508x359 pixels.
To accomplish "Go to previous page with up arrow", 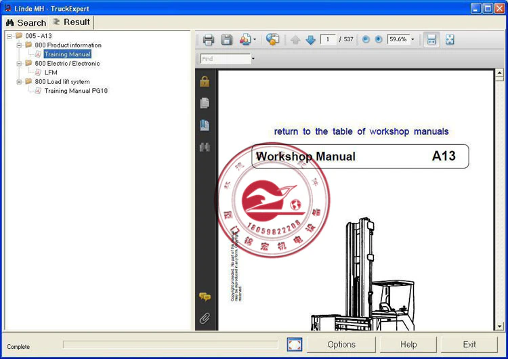I will (295, 40).
